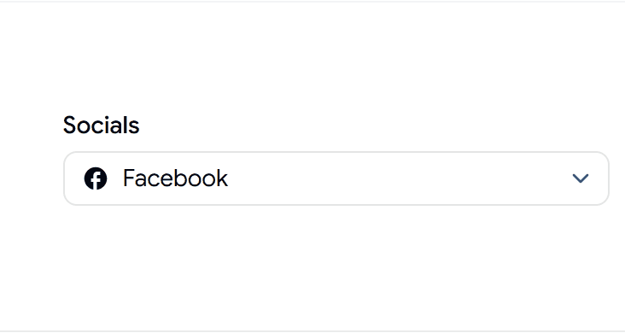Tap the circular f logo

(96, 178)
